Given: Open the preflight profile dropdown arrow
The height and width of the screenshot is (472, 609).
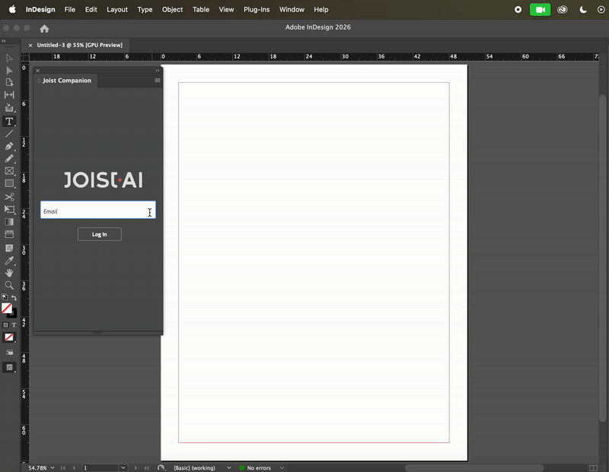Looking at the screenshot, I should pyautogui.click(x=229, y=467).
